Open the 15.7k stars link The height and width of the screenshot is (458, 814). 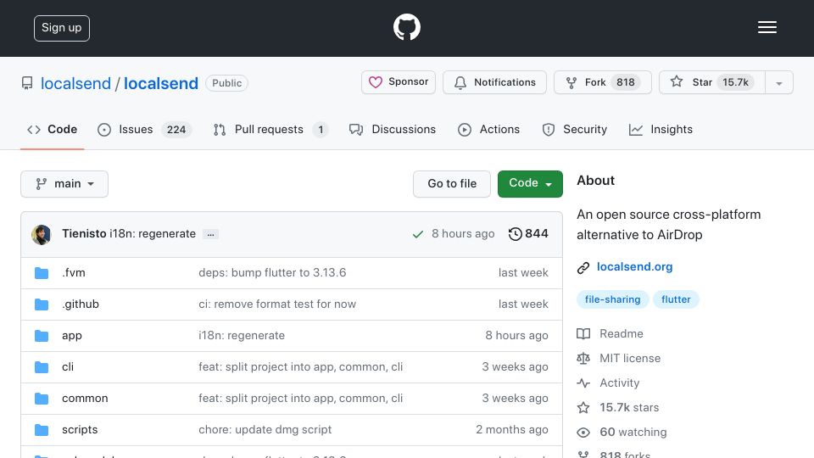tap(618, 408)
